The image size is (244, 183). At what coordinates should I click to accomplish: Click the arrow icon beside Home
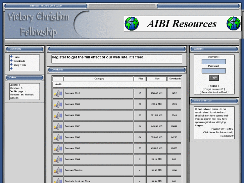11,56
